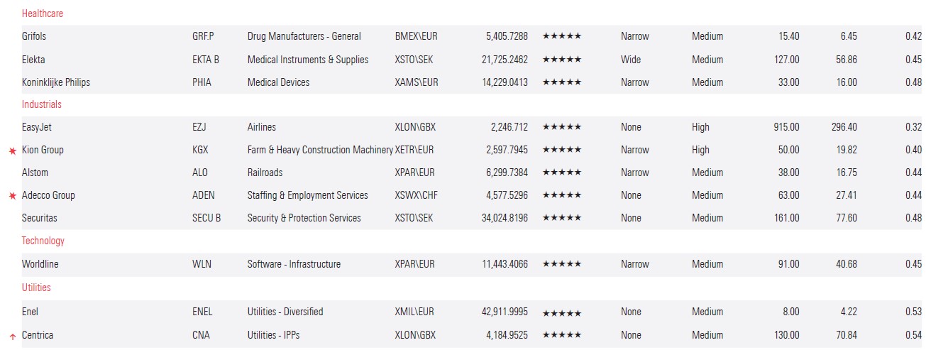Click the ticker symbol ENEL
The width and height of the screenshot is (926, 350).
(x=202, y=312)
